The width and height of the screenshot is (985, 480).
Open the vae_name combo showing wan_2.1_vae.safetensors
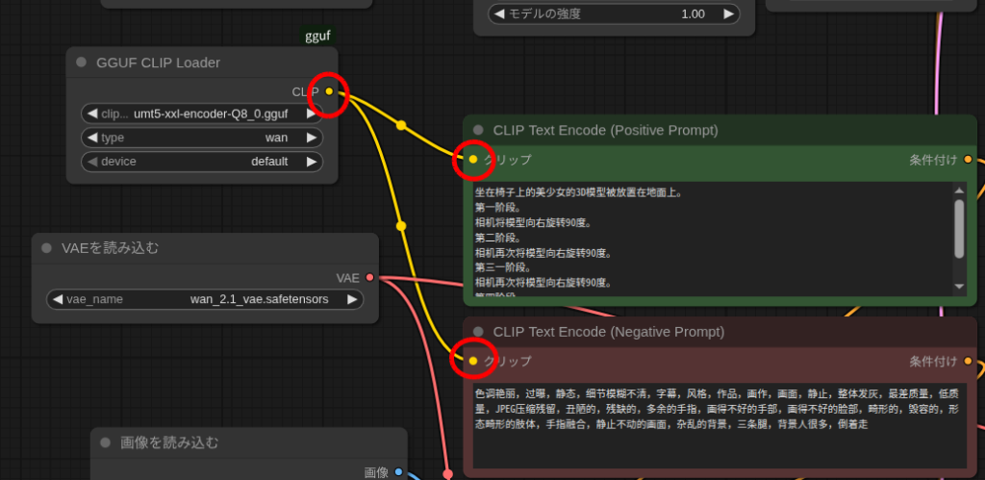204,299
